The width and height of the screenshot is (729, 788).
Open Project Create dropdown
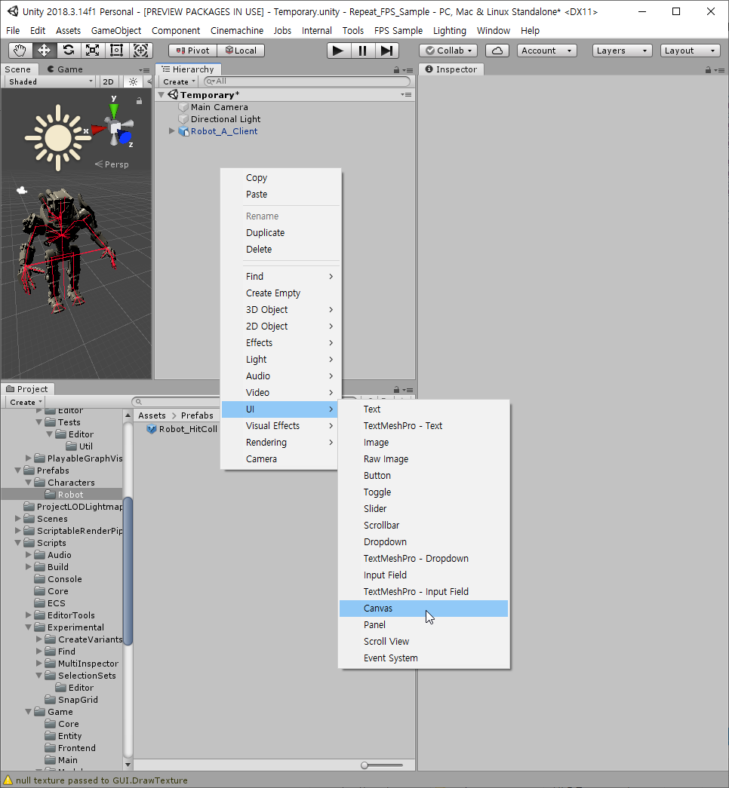pos(26,402)
